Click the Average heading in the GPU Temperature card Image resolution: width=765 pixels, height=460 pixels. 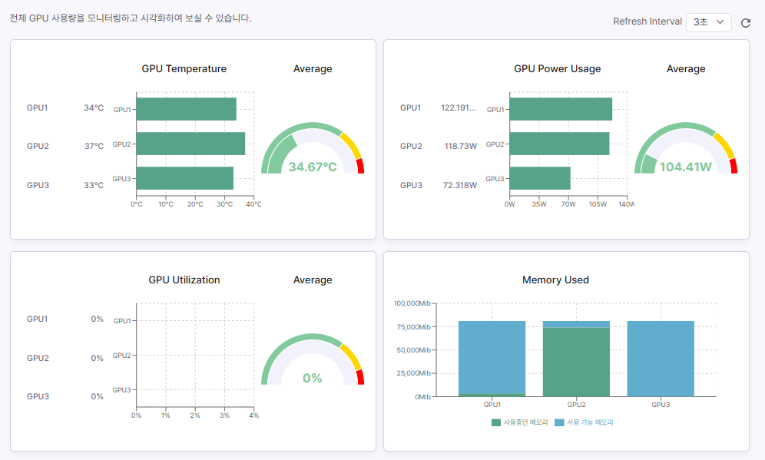tap(313, 69)
